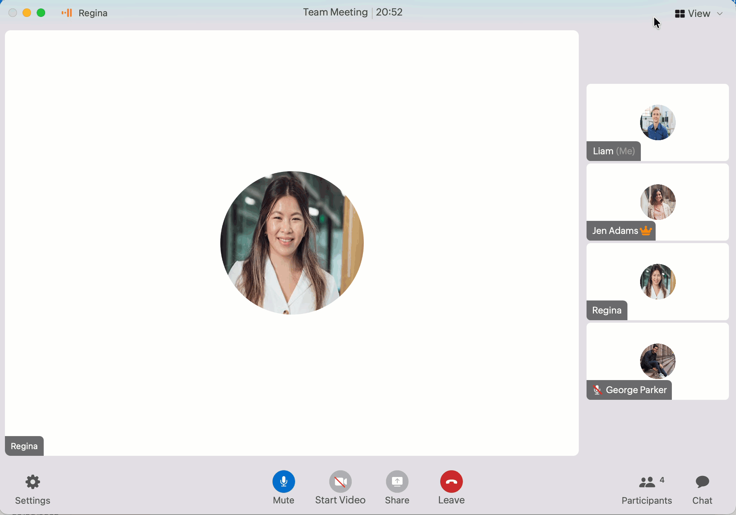Click the Share screen icon
The image size is (736, 515).
click(x=397, y=482)
